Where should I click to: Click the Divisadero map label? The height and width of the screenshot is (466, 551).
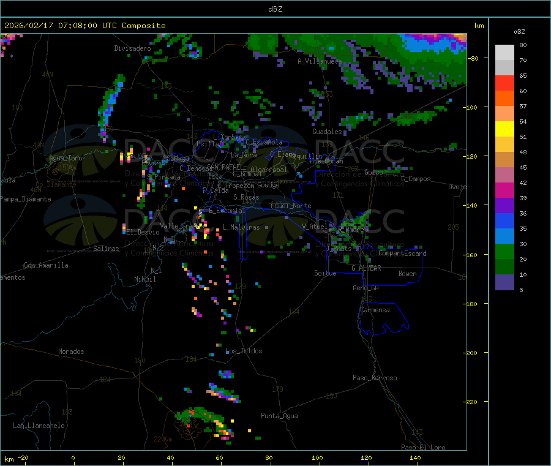(132, 48)
